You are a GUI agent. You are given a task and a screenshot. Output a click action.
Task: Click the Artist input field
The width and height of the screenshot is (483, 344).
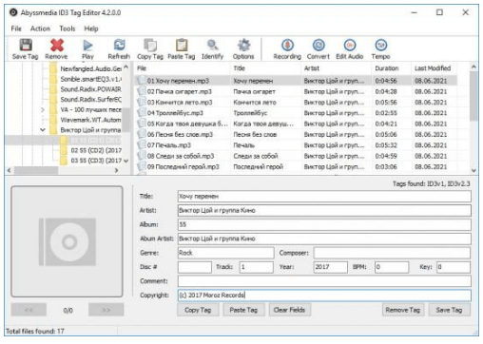324,210
